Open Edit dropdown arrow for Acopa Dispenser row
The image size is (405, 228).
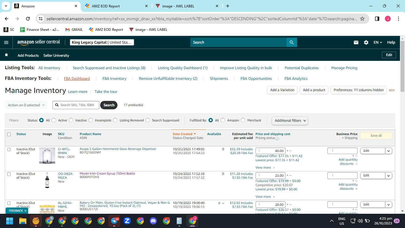point(389,151)
